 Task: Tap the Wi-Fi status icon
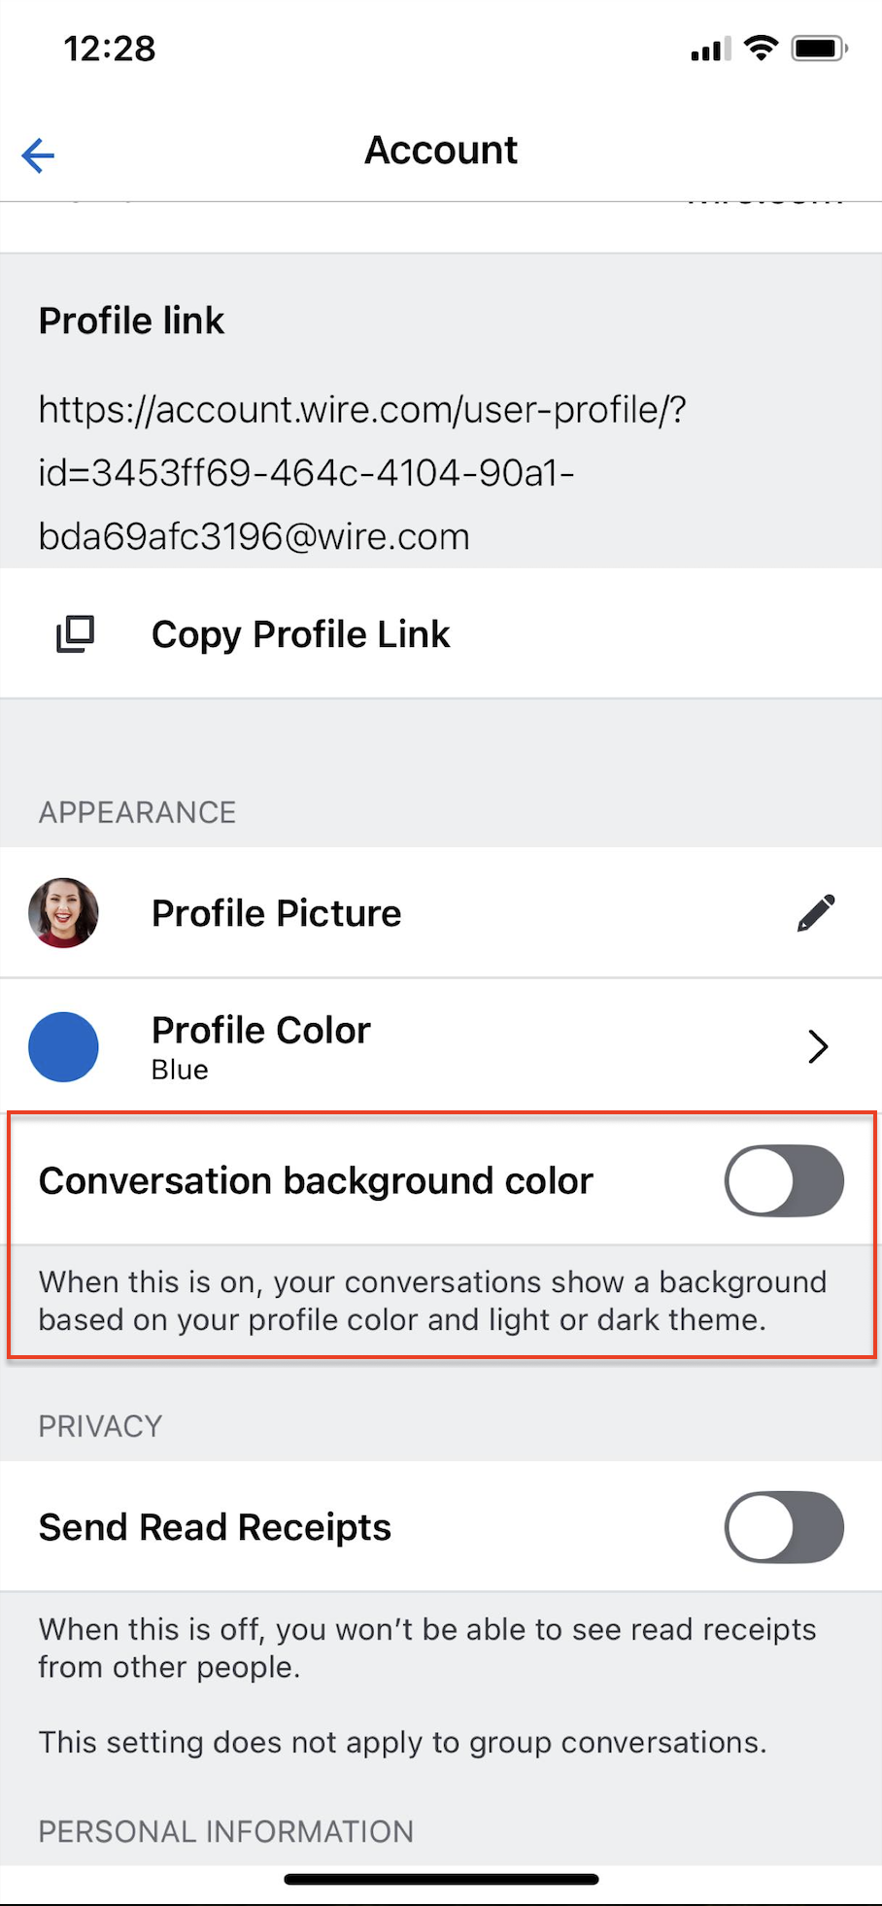[x=762, y=48]
